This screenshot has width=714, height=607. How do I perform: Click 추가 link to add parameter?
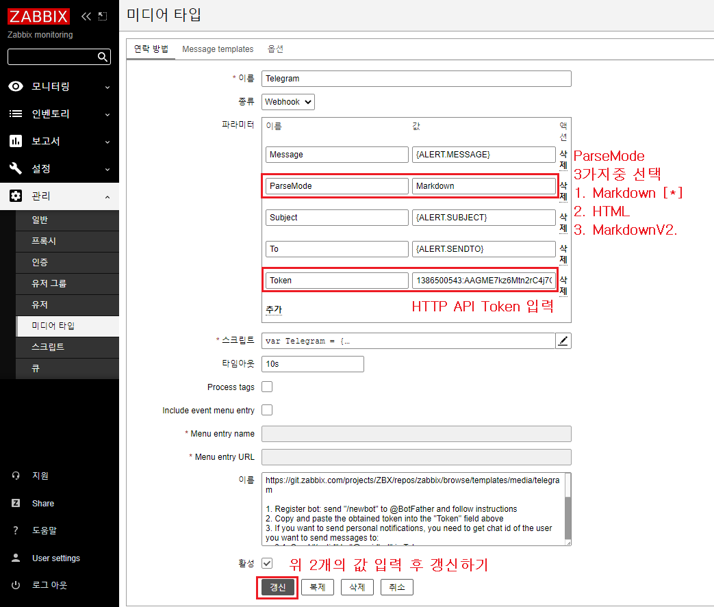pyautogui.click(x=274, y=309)
